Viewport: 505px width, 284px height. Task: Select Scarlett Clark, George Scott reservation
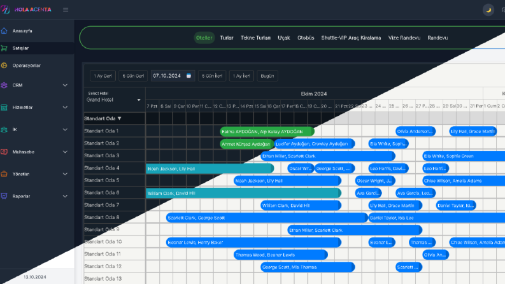tap(267, 218)
